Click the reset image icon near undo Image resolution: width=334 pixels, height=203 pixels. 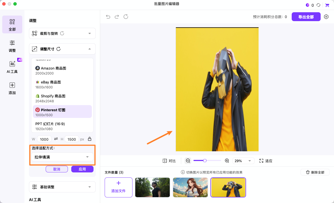pyautogui.click(x=126, y=17)
